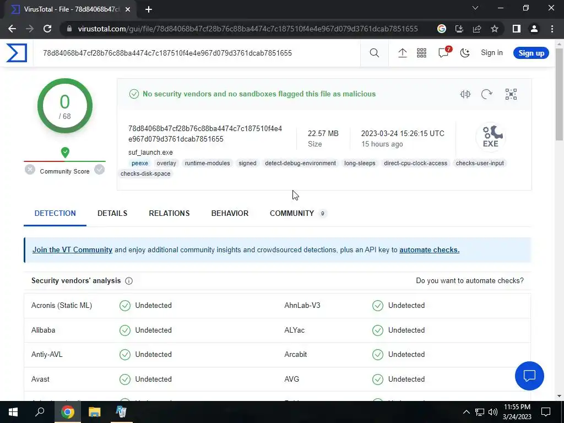Open the apps grid icon
The height and width of the screenshot is (423, 564).
[421, 53]
